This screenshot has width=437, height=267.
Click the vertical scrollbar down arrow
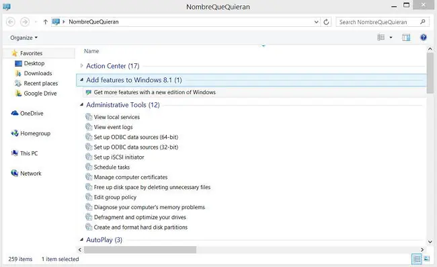point(430,242)
